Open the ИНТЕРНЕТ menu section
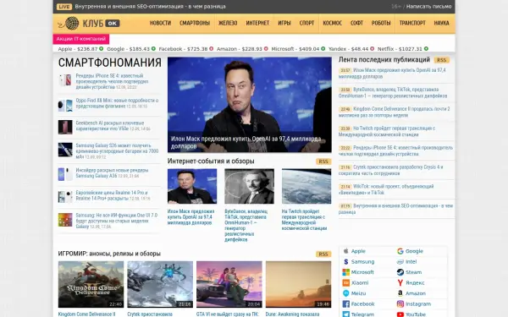Viewport: 508px width, 317px height. coord(257,24)
